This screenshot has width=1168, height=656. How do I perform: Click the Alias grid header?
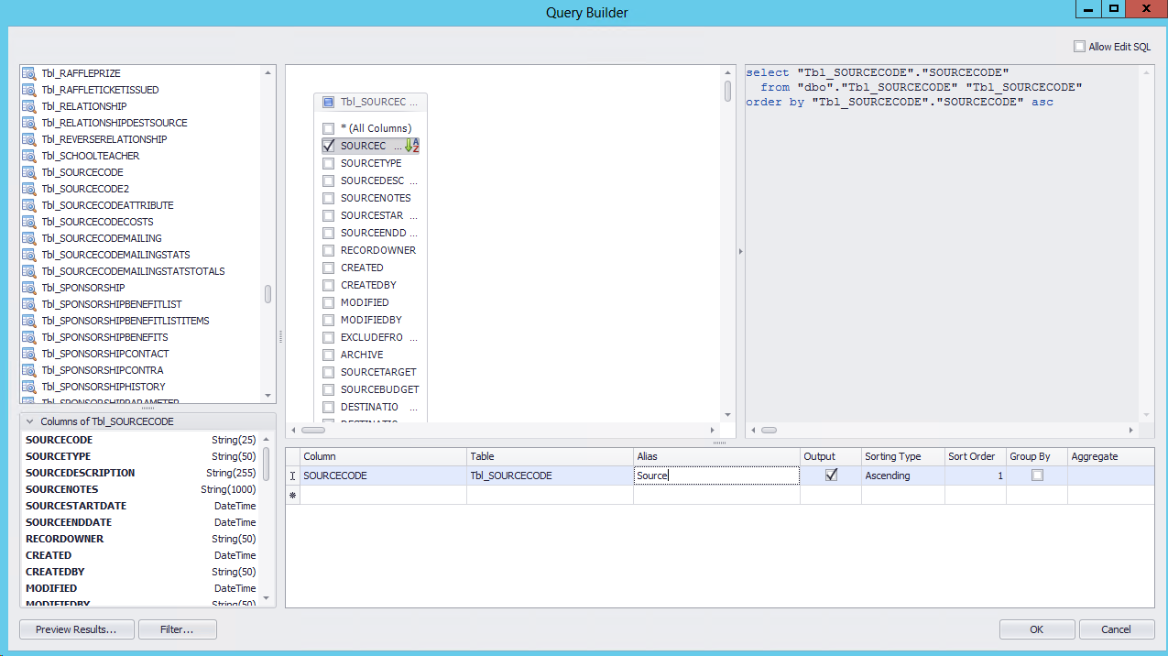[x=716, y=456]
